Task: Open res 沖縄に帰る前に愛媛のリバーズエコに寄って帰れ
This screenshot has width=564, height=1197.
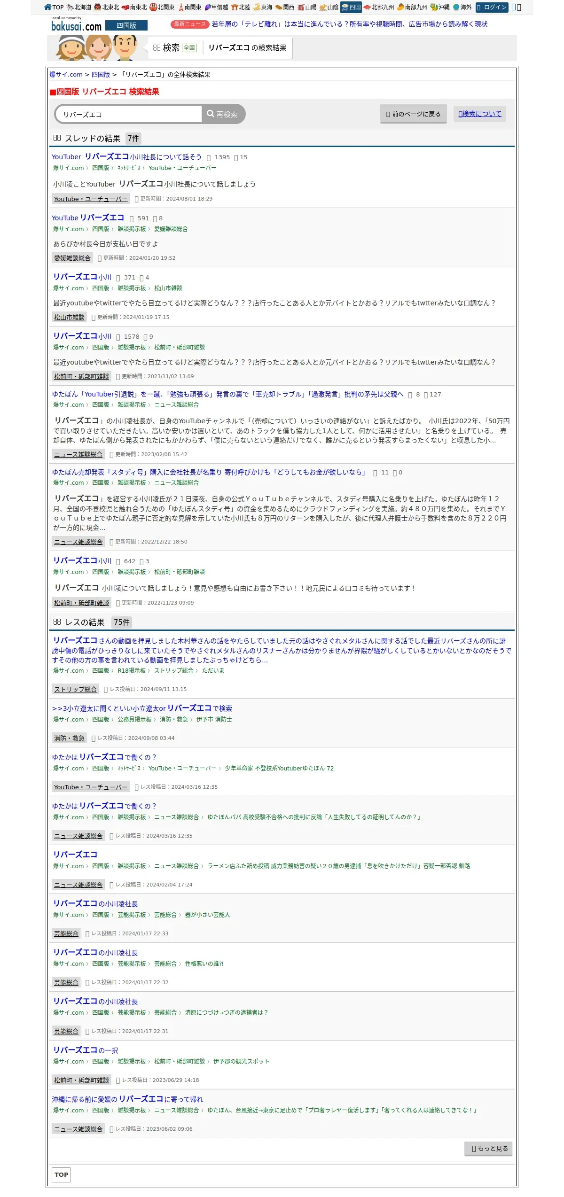Action: click(x=127, y=1099)
